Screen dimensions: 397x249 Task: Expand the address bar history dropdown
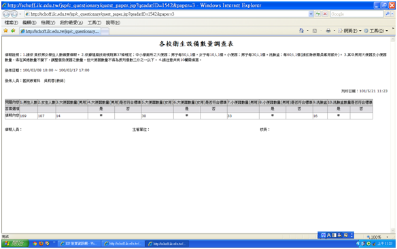[x=311, y=14]
